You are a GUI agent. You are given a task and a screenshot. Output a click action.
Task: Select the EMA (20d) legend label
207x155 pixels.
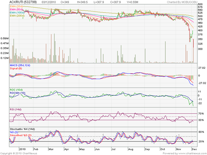(x=16, y=6)
